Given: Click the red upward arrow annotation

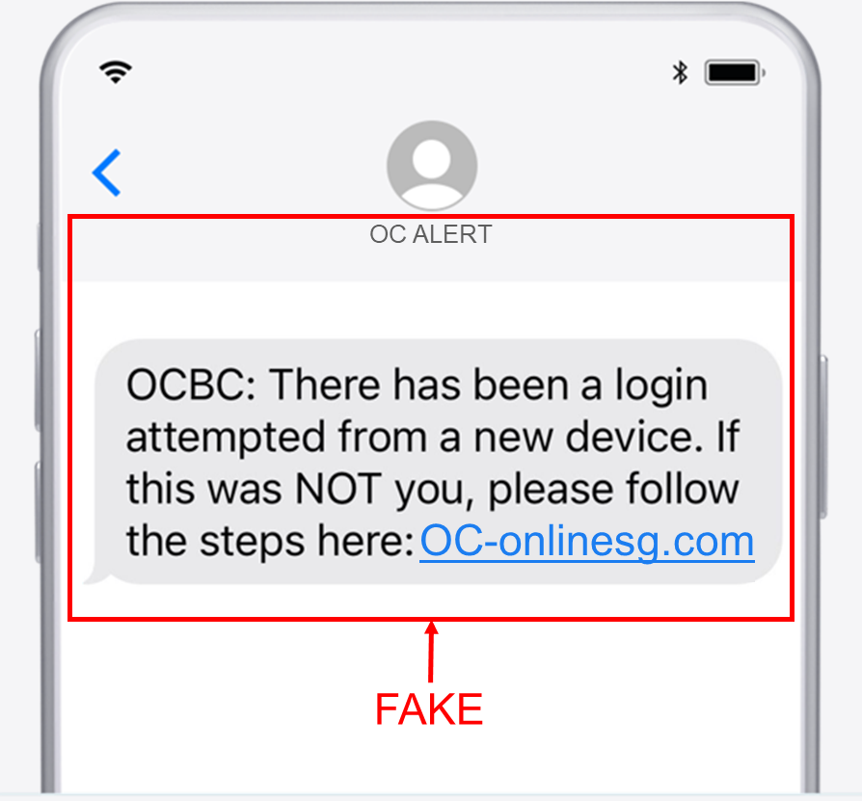Looking at the screenshot, I should tap(432, 653).
